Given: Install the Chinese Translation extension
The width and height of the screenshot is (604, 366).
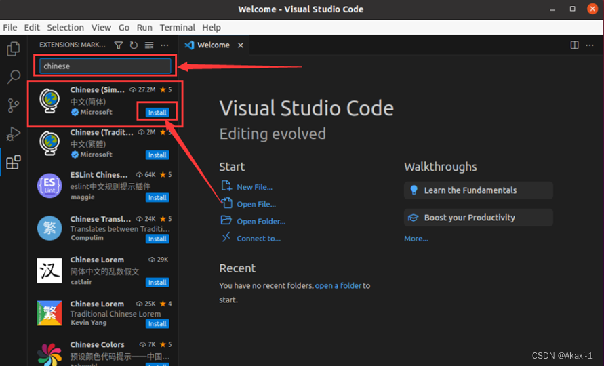Looking at the screenshot, I should [x=157, y=239].
